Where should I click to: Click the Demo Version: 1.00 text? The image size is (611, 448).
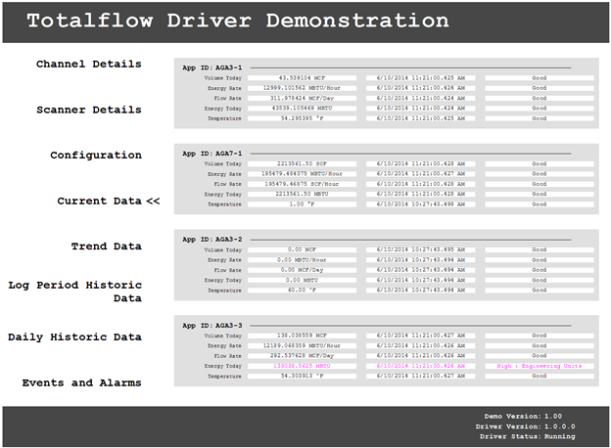[523, 416]
